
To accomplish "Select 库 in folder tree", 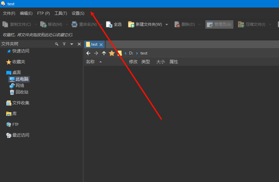I will 11,114.
